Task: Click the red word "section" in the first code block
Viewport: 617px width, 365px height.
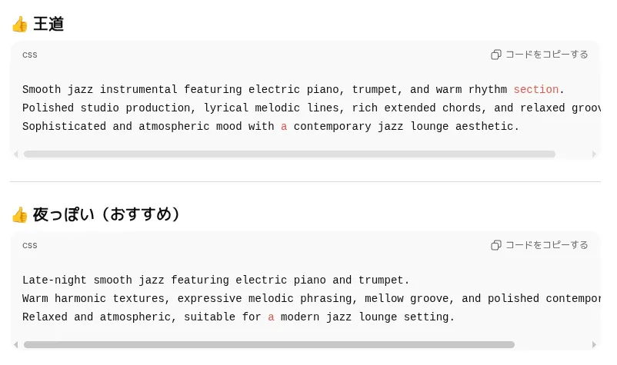Action: 536,90
